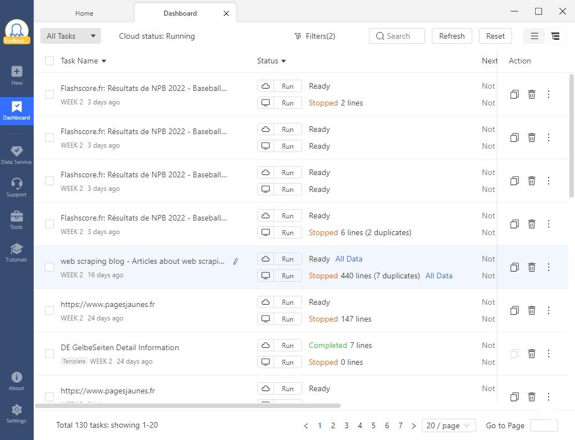The image size is (575, 440).
Task: Go to page 7
Action: point(400,425)
